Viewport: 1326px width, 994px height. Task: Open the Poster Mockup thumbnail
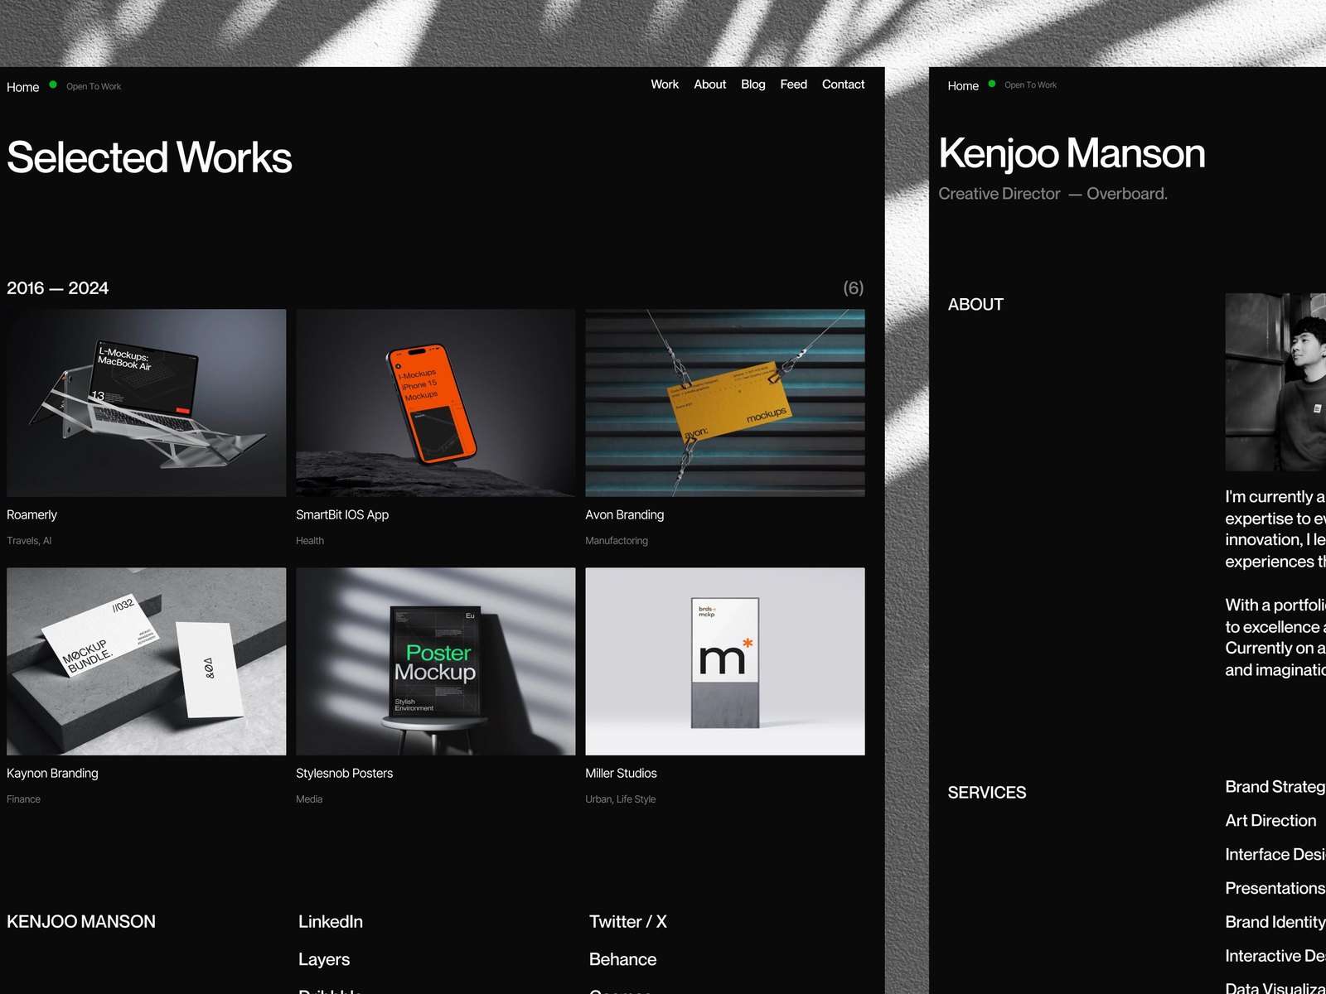[x=435, y=661]
